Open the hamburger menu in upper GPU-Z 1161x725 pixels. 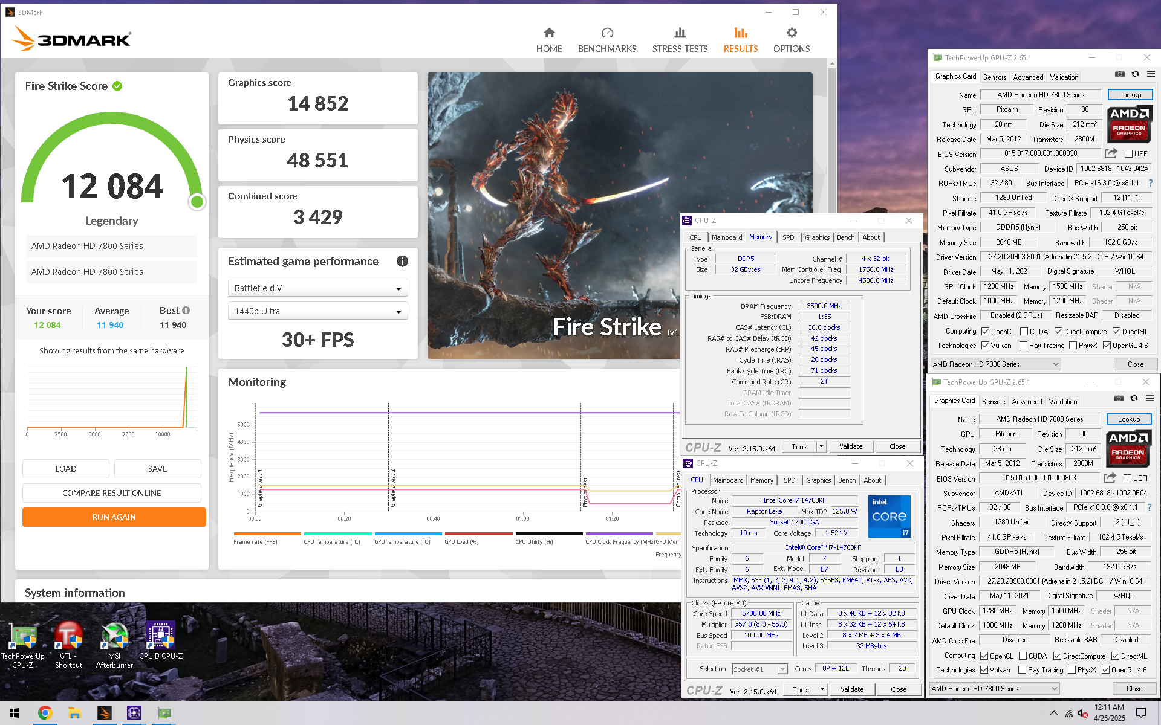[1151, 74]
